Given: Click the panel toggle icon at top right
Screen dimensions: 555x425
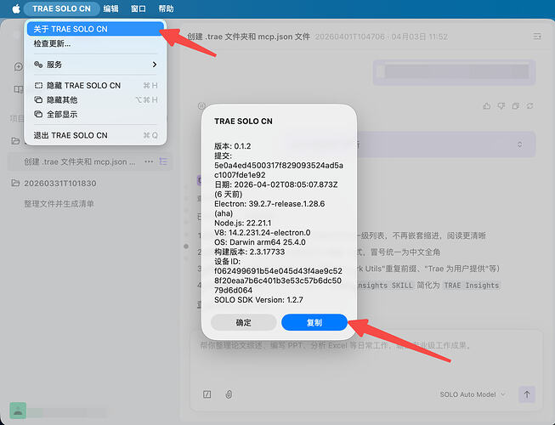Looking at the screenshot, I should 537,37.
